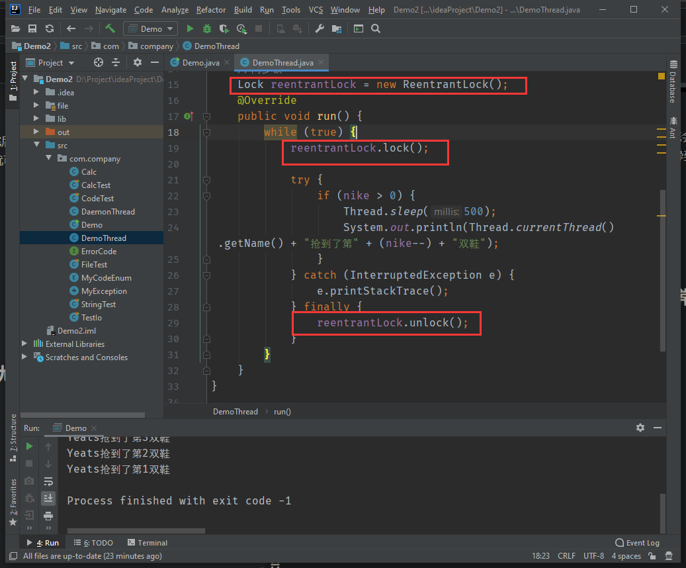686x568 pixels.
Task: Open the Terminal tool window
Action: tap(148, 543)
